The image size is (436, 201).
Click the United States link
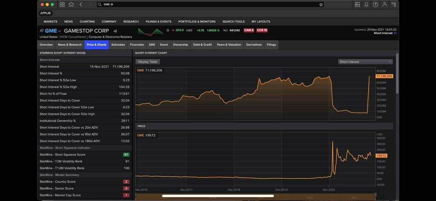click(x=49, y=37)
